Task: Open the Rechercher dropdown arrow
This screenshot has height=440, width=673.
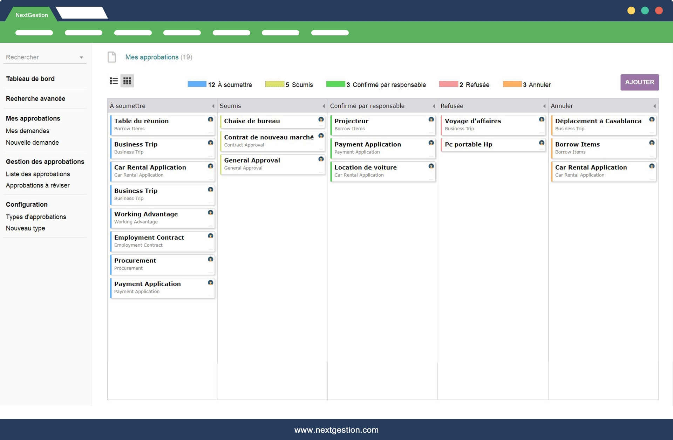Action: [x=81, y=57]
